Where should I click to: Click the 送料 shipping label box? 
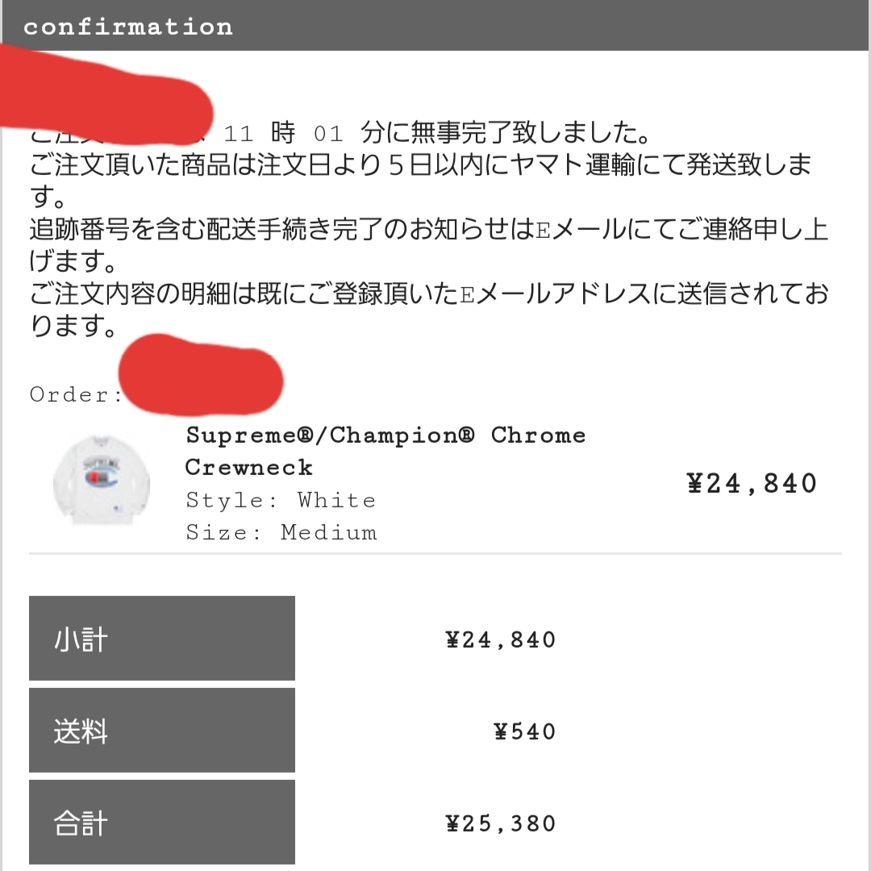pos(162,731)
